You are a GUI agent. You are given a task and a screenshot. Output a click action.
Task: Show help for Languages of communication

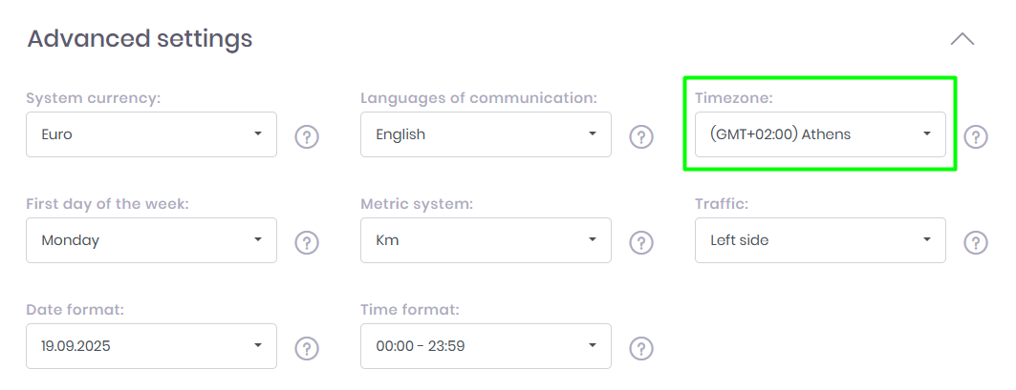640,136
